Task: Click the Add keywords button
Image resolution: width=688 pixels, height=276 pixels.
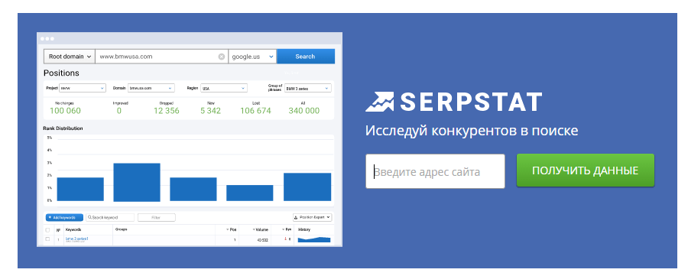Action: [64, 218]
